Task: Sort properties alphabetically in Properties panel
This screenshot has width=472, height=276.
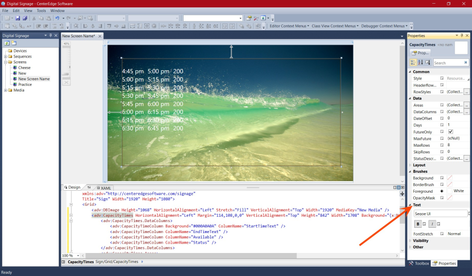Action: (x=420, y=62)
